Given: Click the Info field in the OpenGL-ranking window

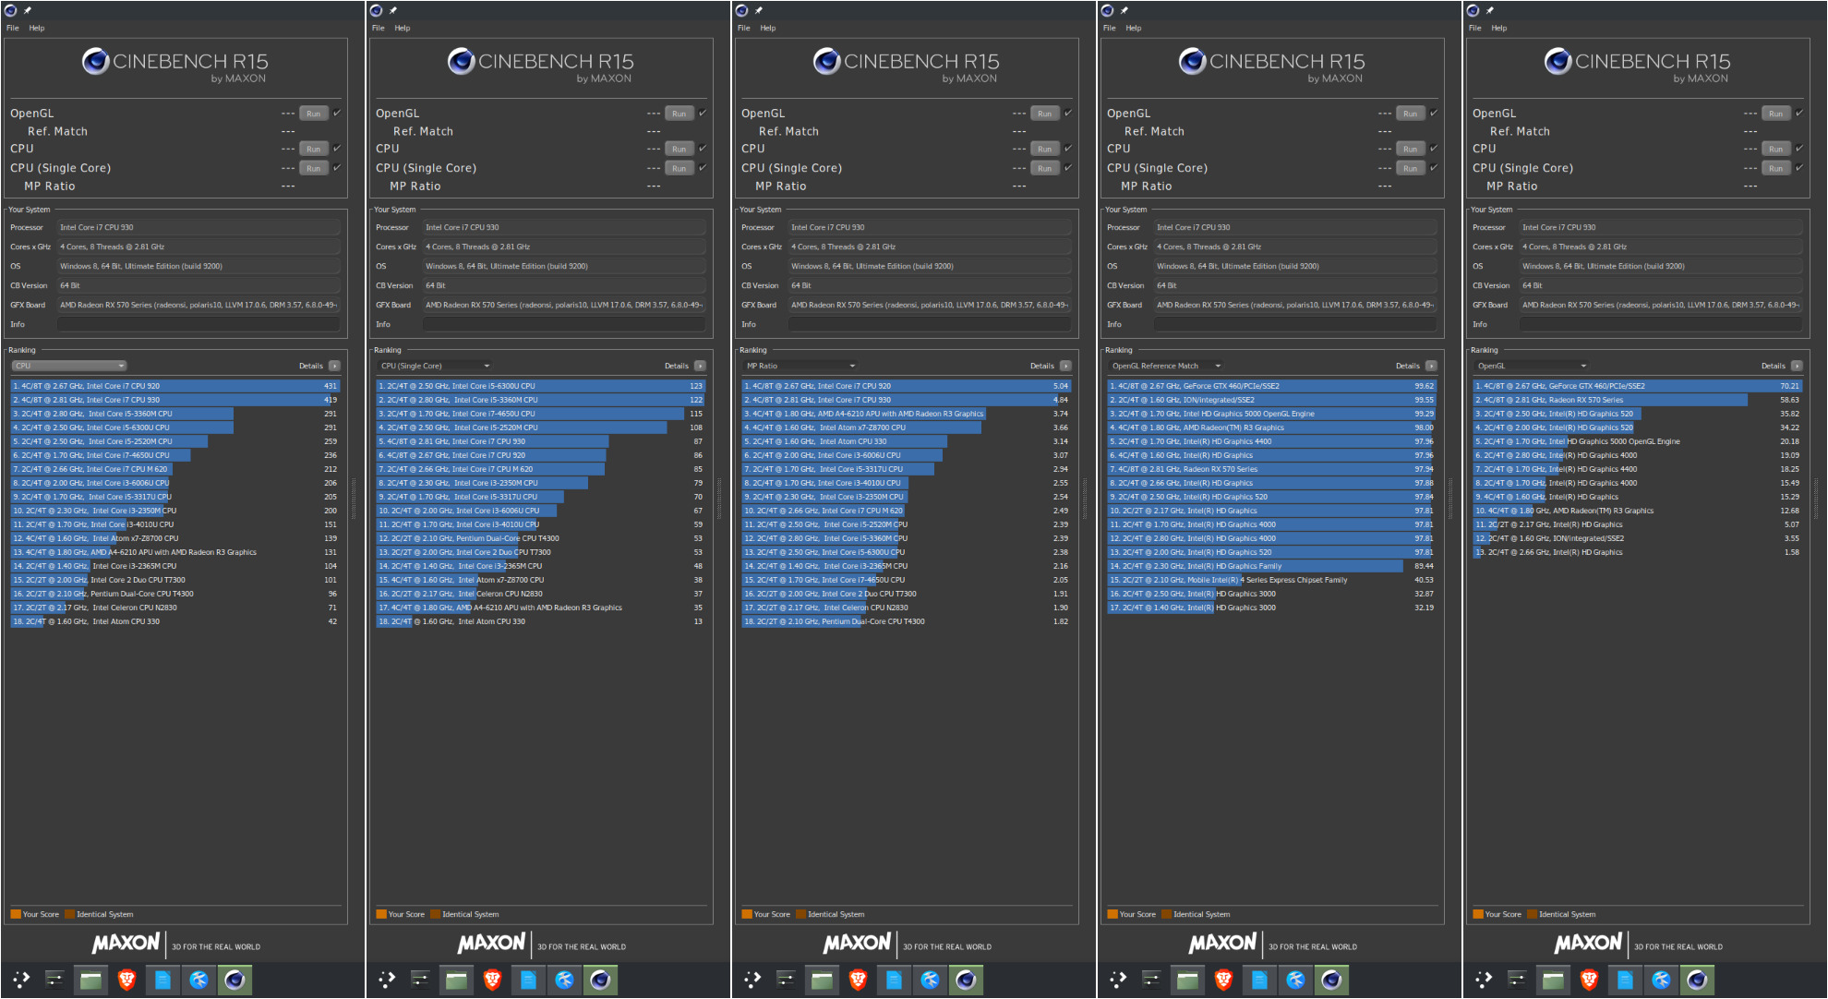Looking at the screenshot, I should [1661, 324].
